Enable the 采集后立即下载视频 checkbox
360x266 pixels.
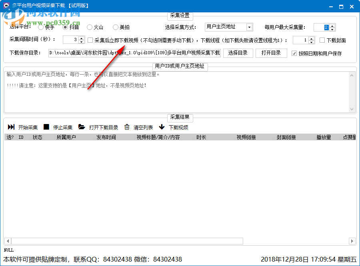coord(90,40)
